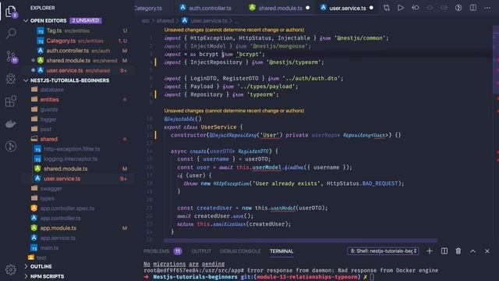Collapse the NESTJS-TUTORIALS-BEGINNERS section
This screenshot has width=499, height=281.
(69, 80)
